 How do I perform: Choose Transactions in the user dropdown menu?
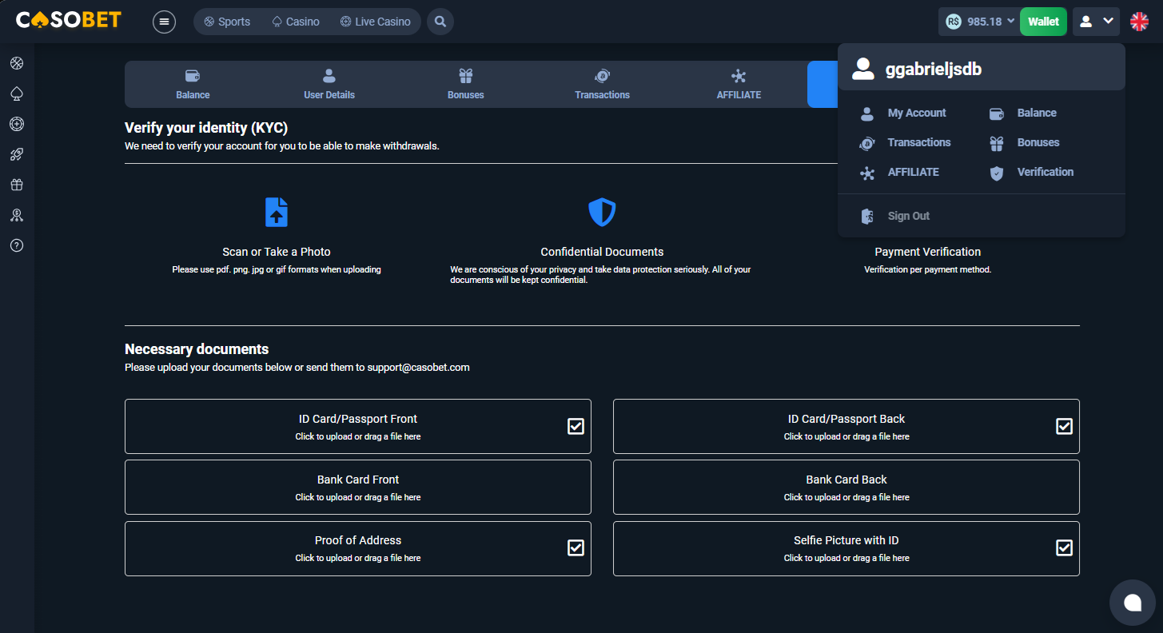(905, 143)
